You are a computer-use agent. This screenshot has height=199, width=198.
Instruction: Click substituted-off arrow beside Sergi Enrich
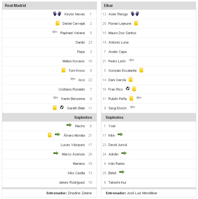point(132,107)
